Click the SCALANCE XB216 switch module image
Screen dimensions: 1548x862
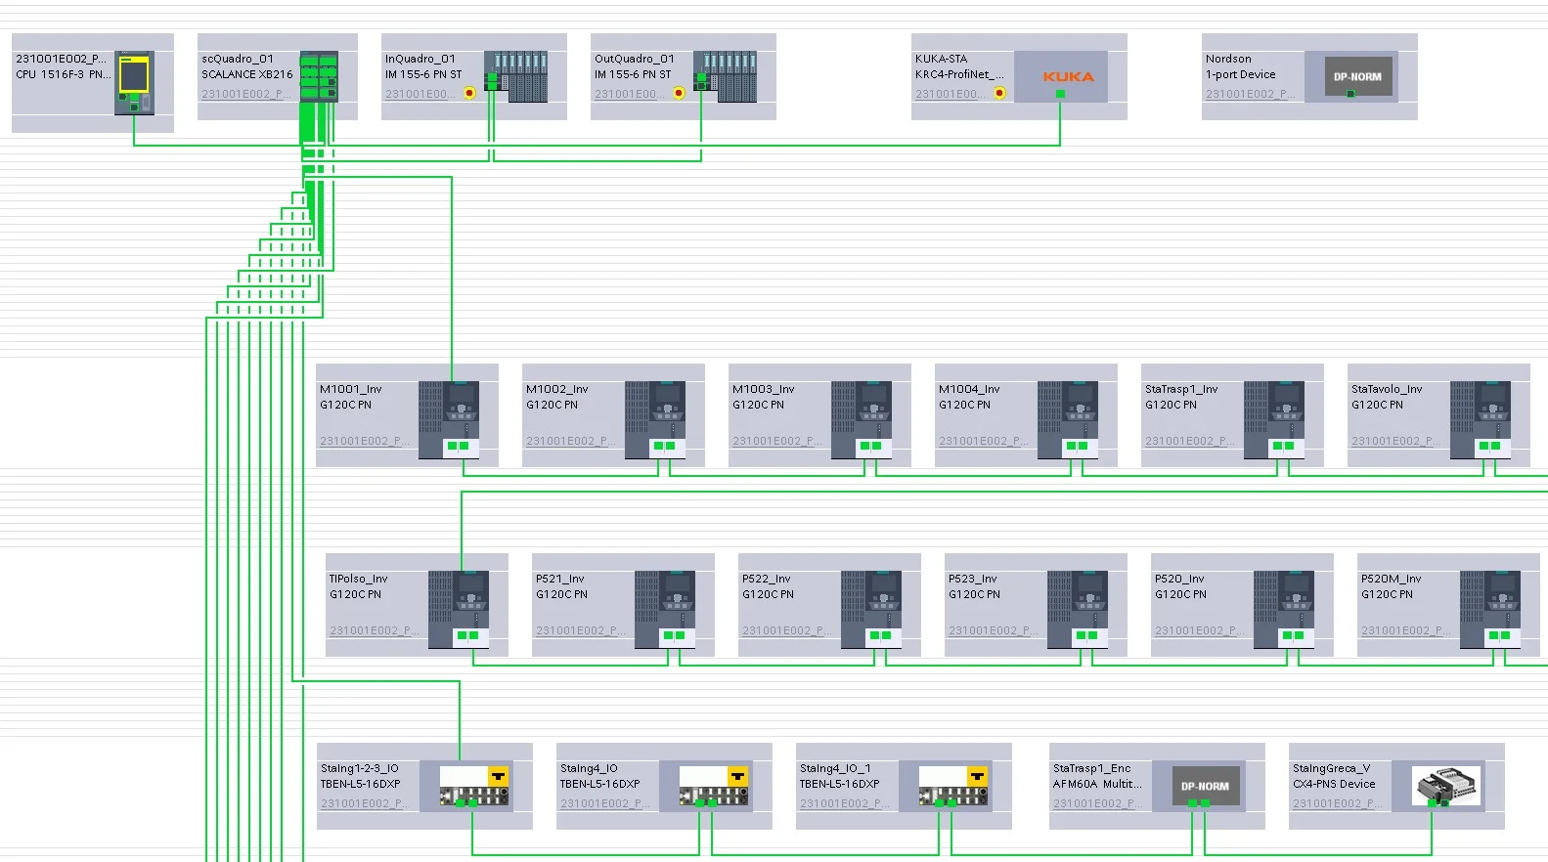pos(319,76)
